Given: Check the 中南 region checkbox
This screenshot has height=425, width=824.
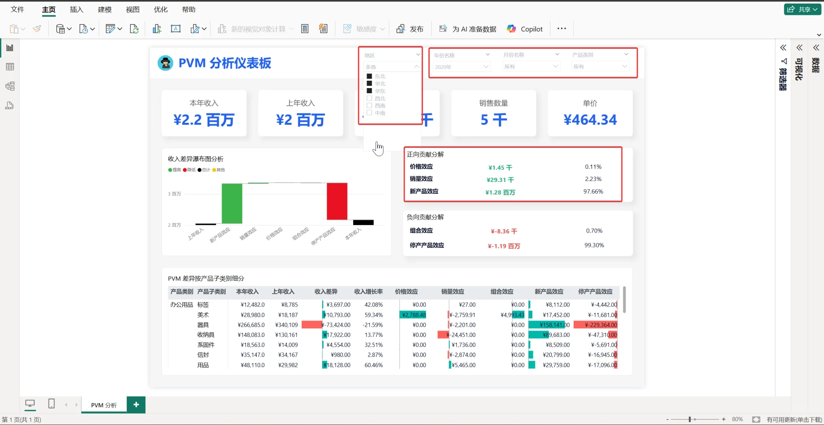Looking at the screenshot, I should pyautogui.click(x=370, y=113).
